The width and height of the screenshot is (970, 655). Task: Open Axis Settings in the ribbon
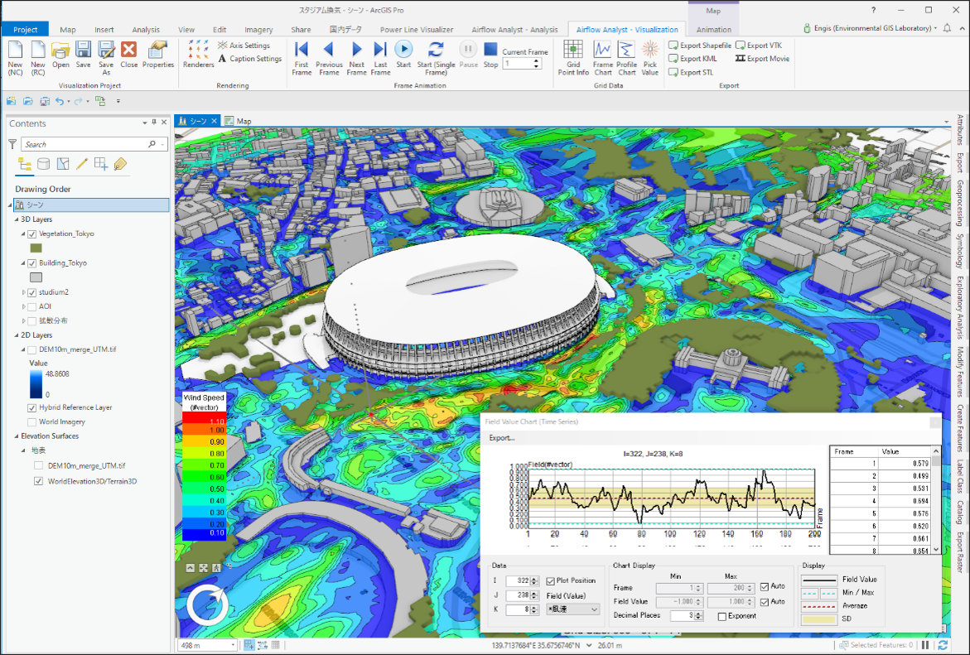pyautogui.click(x=245, y=46)
